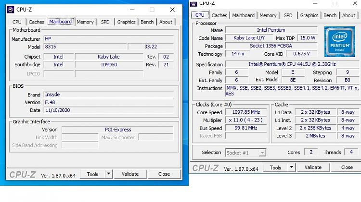
Task: Click CPU-Z app icon in right window title bar
Action: click(193, 3)
